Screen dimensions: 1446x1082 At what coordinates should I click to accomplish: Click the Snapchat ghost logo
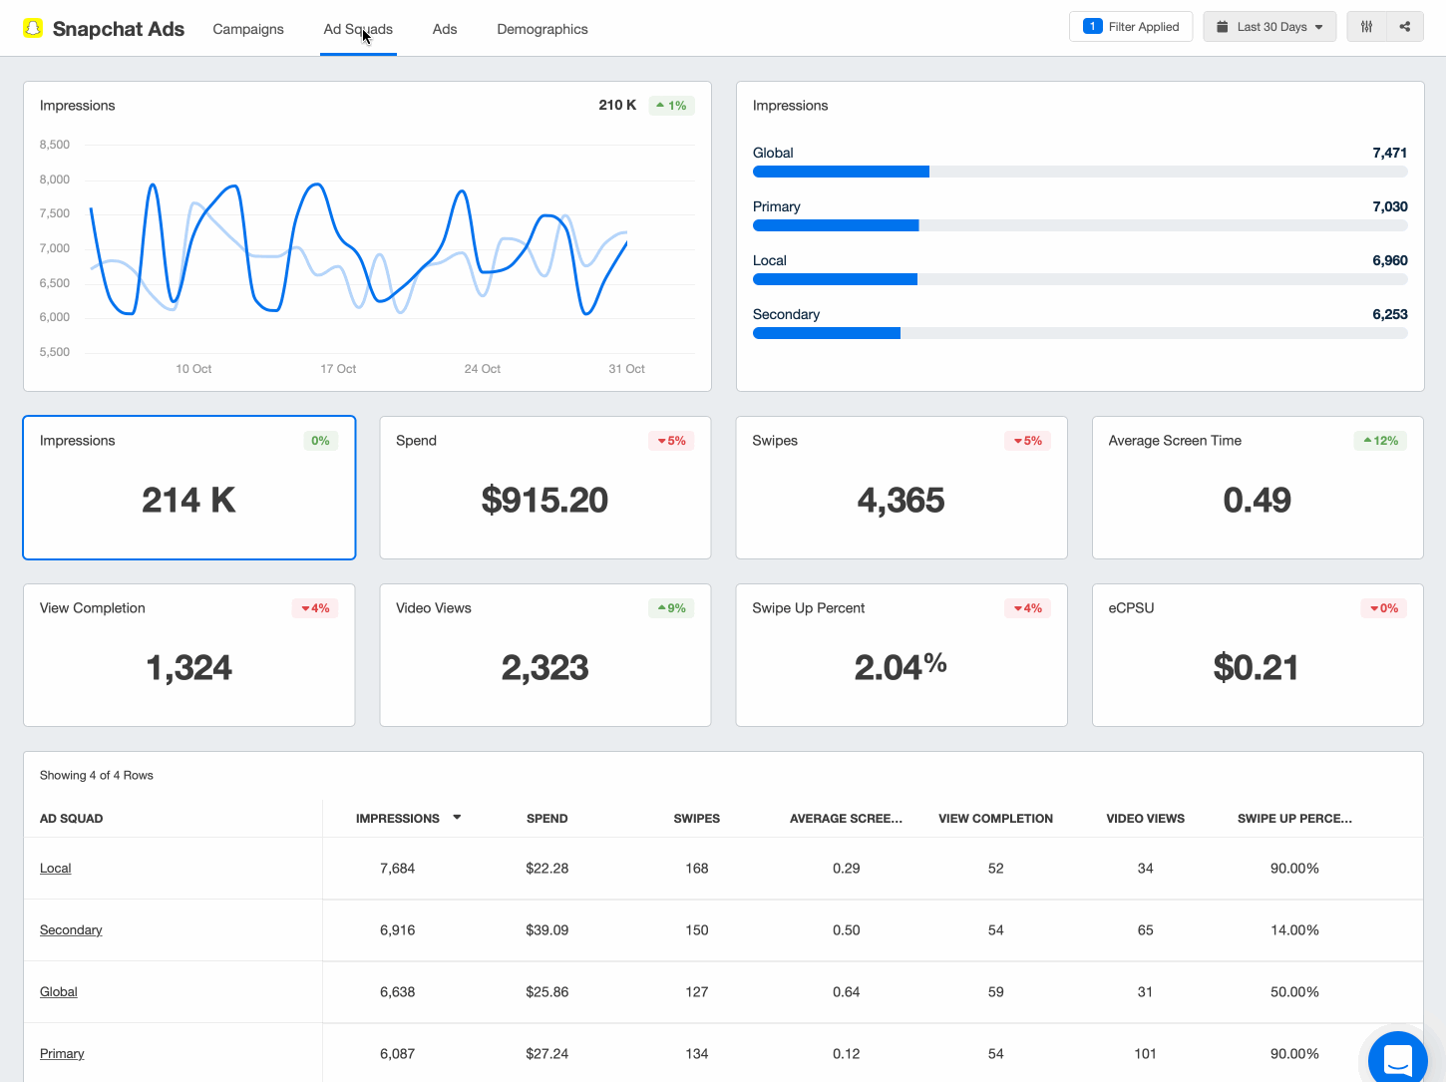pyautogui.click(x=33, y=28)
